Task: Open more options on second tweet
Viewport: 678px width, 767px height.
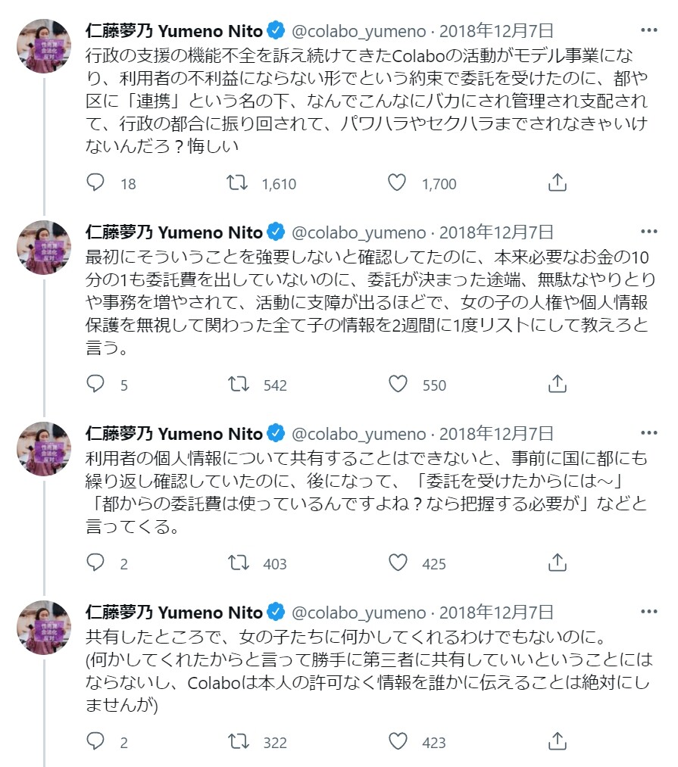Action: [648, 232]
